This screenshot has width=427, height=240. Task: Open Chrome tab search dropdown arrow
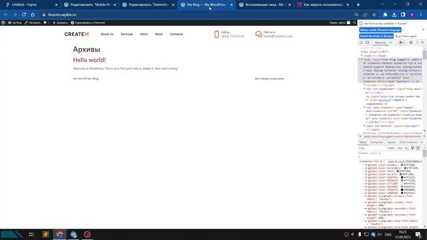pyautogui.click(x=382, y=5)
